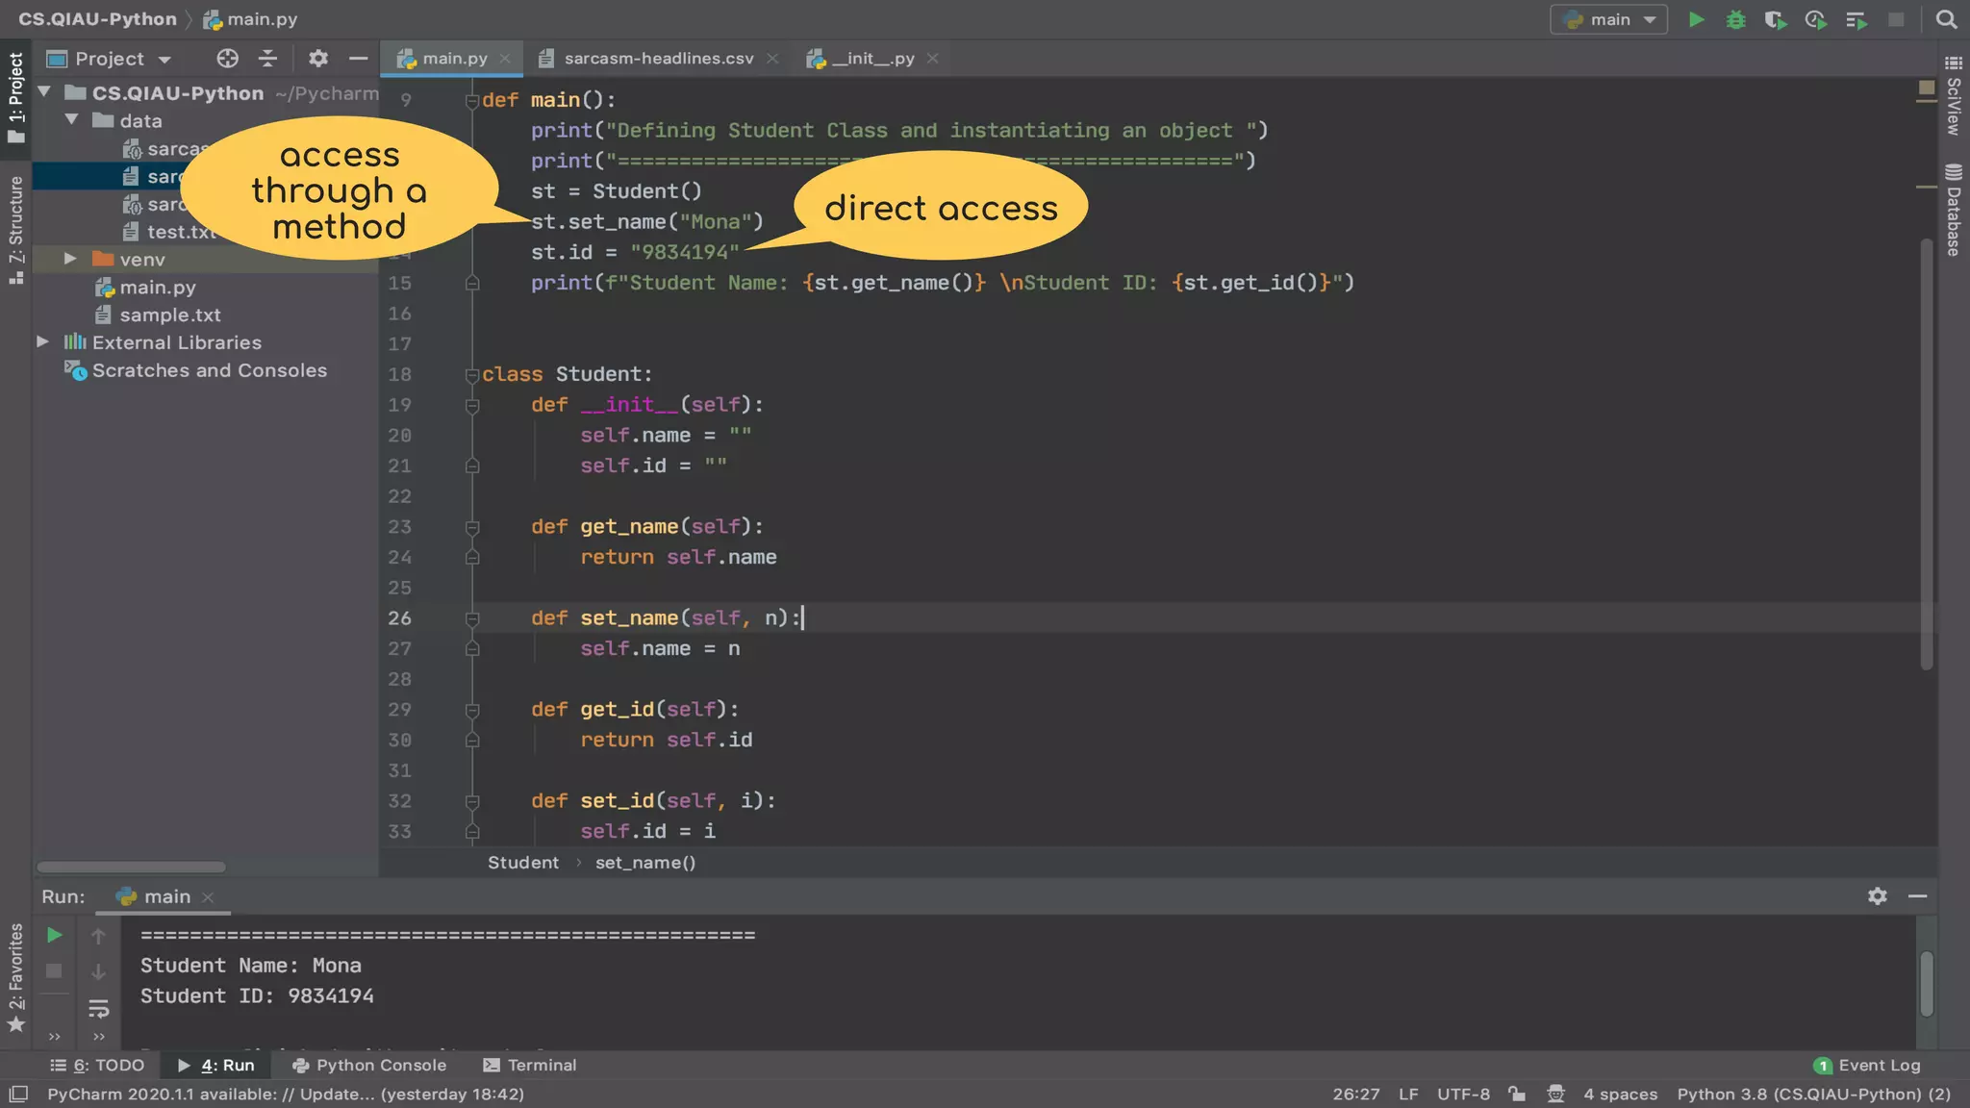Toggle tool window quick access button in the bottom-left corner
The width and height of the screenshot is (1970, 1108).
[18, 1094]
